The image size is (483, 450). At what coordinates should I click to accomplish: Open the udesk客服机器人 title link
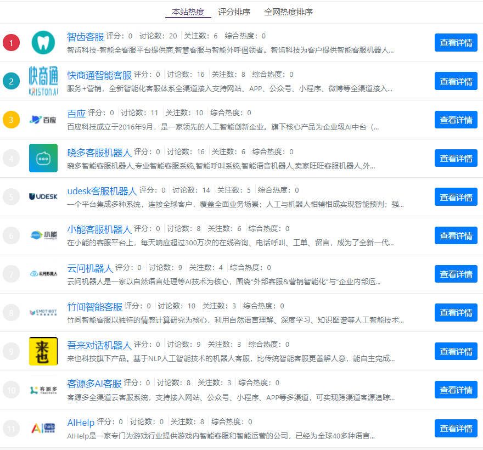pyautogui.click(x=102, y=191)
